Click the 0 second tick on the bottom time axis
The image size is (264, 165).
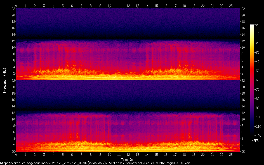point(16,154)
